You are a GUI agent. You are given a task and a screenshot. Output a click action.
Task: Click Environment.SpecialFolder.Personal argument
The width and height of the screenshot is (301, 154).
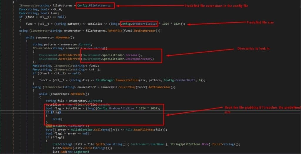111,55
